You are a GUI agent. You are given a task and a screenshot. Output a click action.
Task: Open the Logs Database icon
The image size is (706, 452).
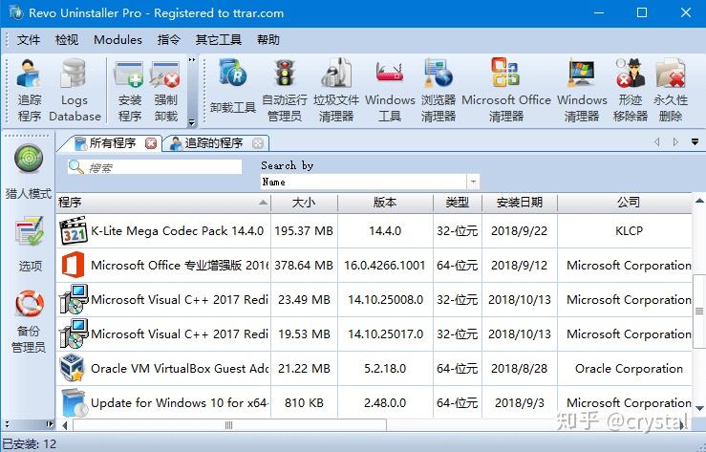(75, 90)
